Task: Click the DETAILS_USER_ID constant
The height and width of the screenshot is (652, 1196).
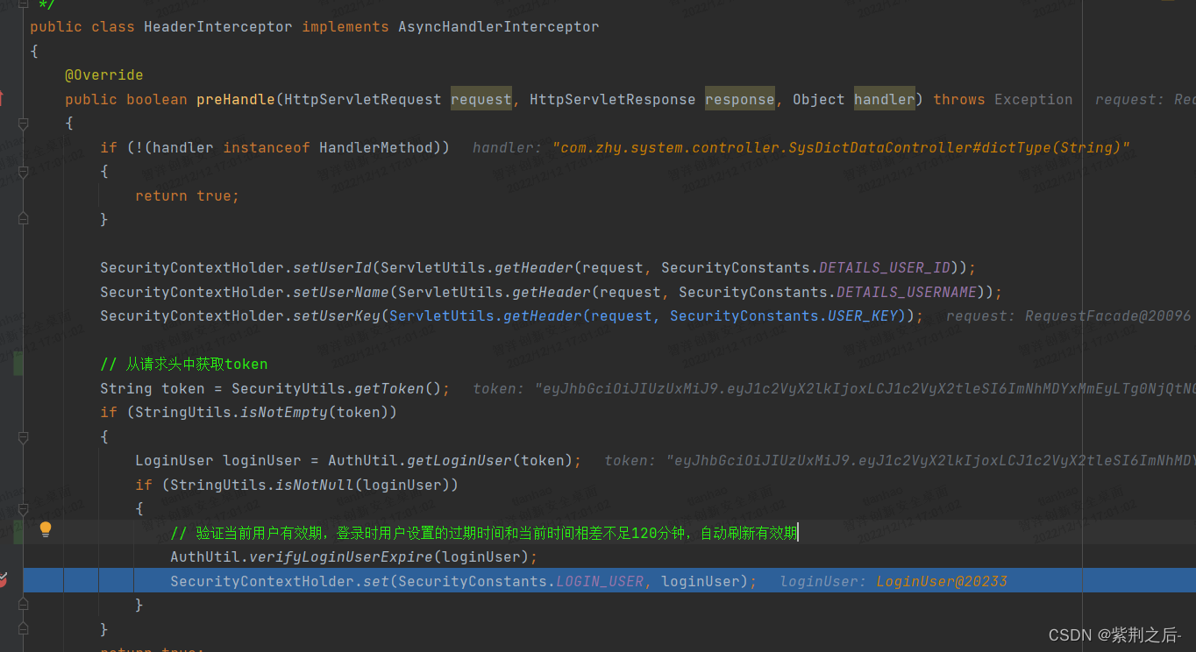Action: tap(884, 267)
